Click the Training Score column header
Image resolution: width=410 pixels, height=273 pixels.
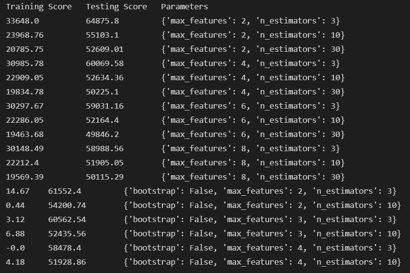tap(39, 7)
